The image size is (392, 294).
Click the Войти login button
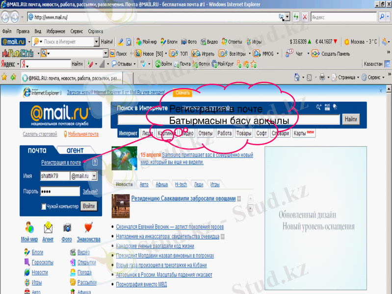[x=89, y=206]
